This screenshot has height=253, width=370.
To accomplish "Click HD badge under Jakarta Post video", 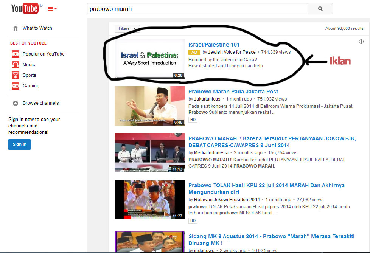I will [x=193, y=120].
